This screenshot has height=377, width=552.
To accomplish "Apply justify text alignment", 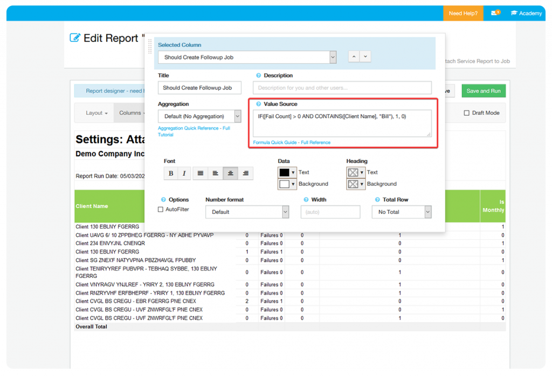I will [201, 173].
